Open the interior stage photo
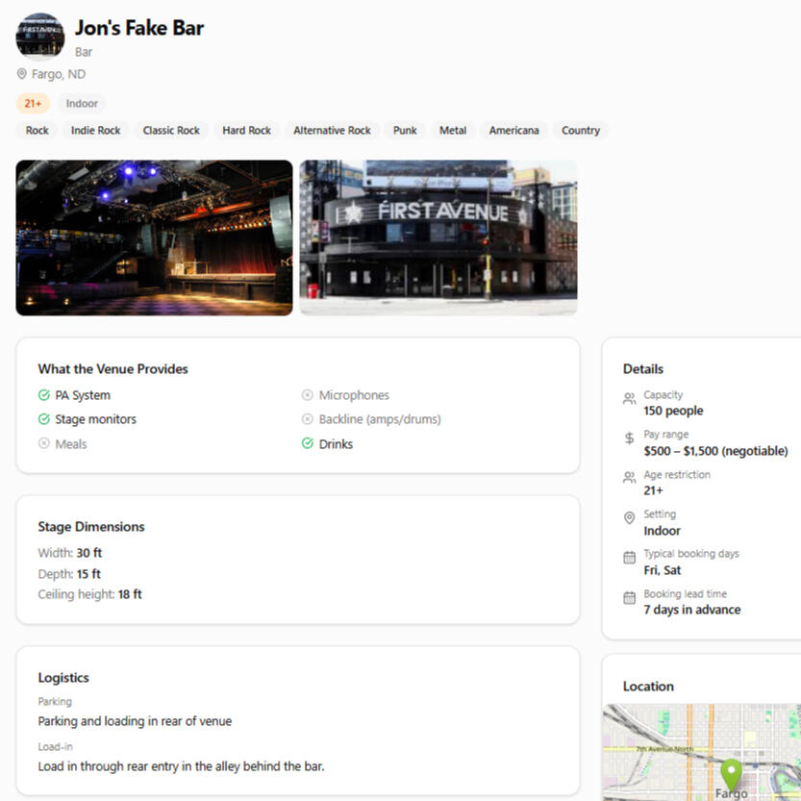 click(x=154, y=238)
